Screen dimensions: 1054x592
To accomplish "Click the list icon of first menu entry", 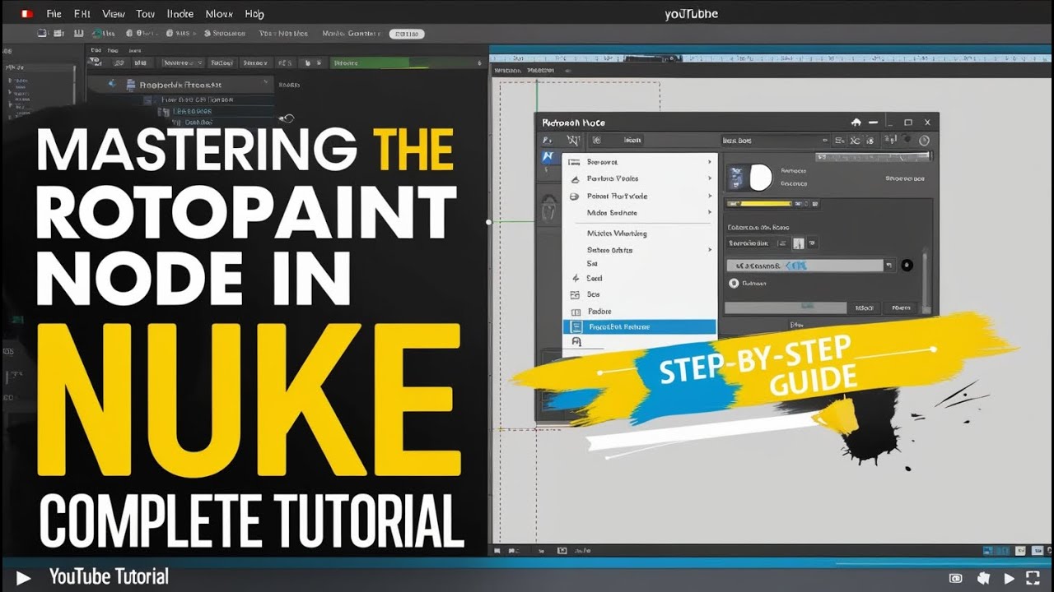I will tap(575, 162).
